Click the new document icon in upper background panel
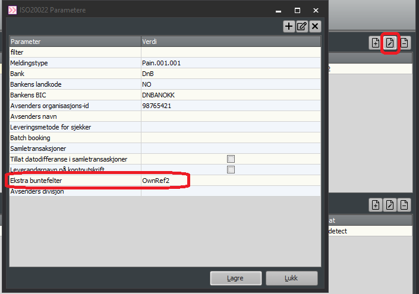The image size is (419, 294). coord(376,43)
